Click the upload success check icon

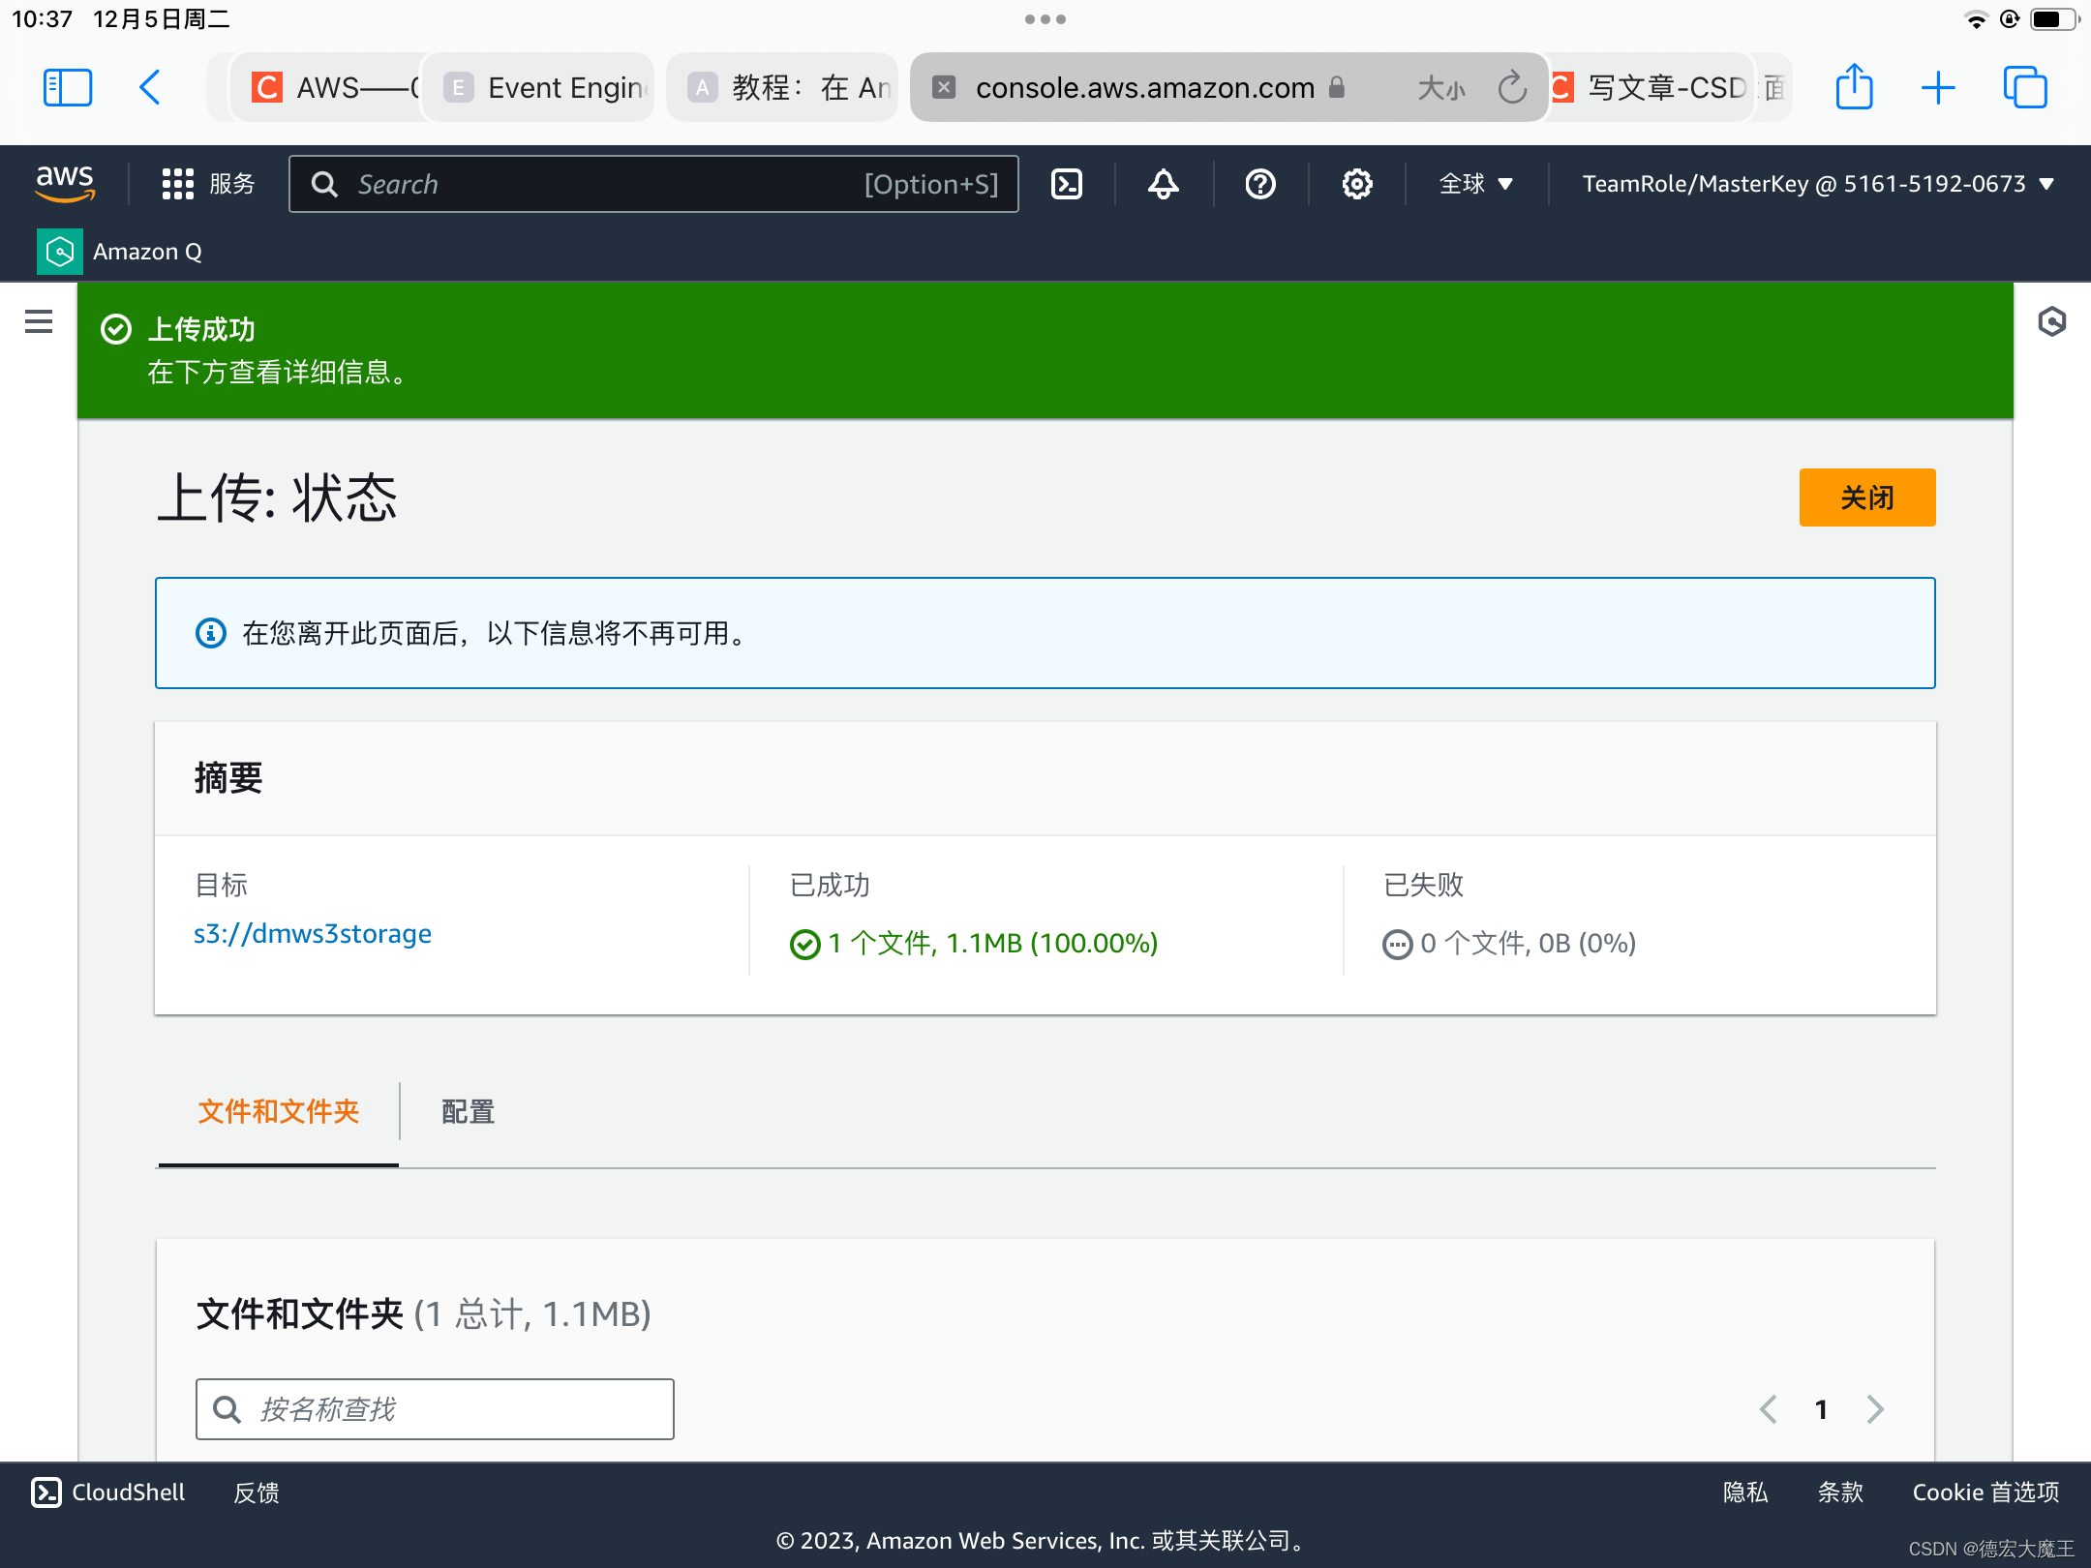116,329
